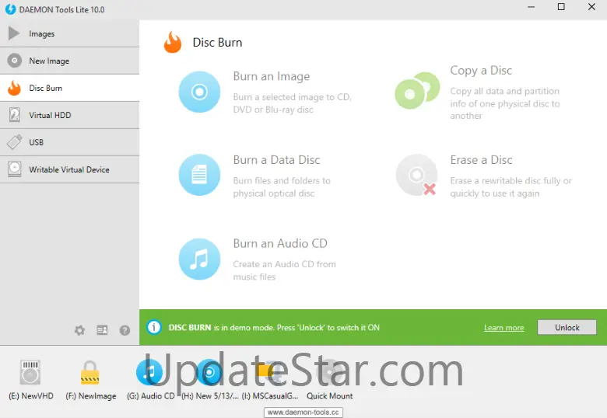This screenshot has width=607, height=418.
Task: Click the Burn an Image title
Action: point(272,76)
